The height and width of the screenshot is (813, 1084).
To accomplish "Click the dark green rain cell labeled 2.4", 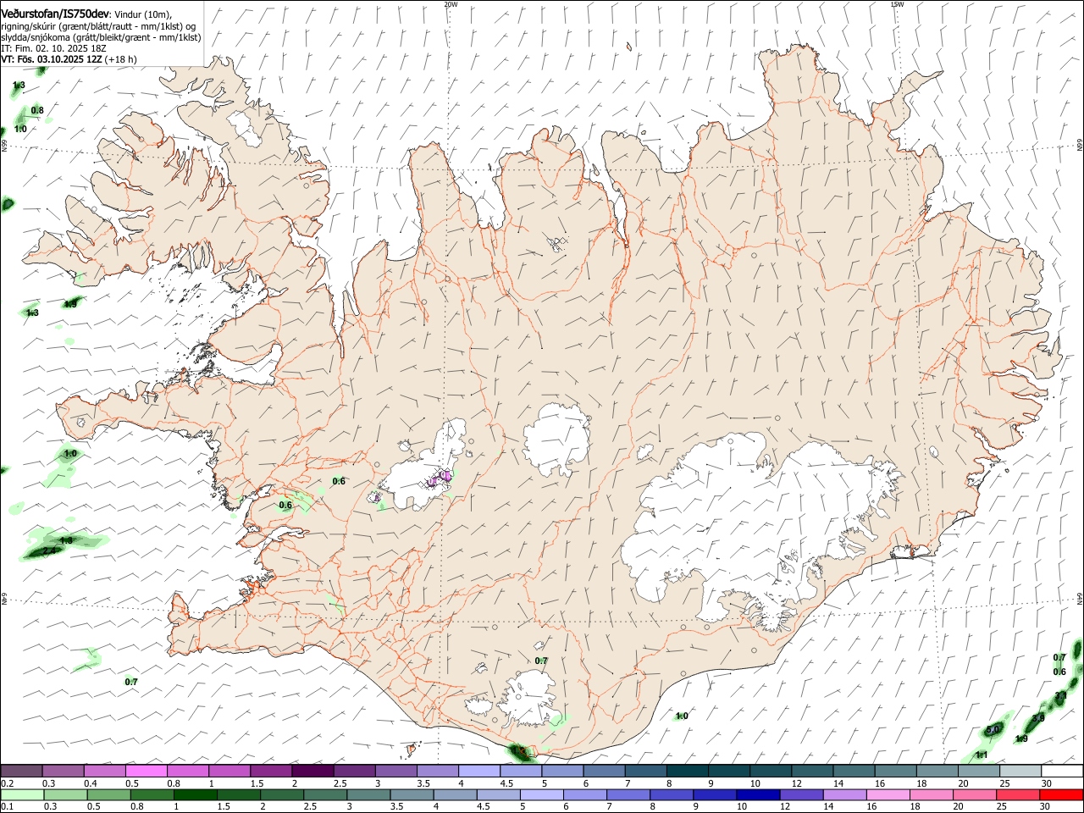I will pyautogui.click(x=45, y=551).
